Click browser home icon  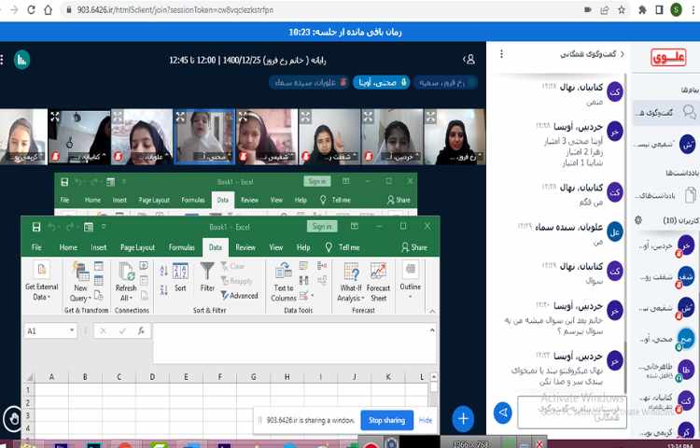[48, 10]
